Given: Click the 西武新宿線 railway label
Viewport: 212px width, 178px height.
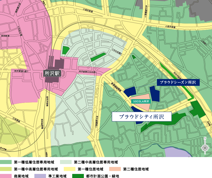Looking at the screenshot, I should pyautogui.click(x=42, y=124).
